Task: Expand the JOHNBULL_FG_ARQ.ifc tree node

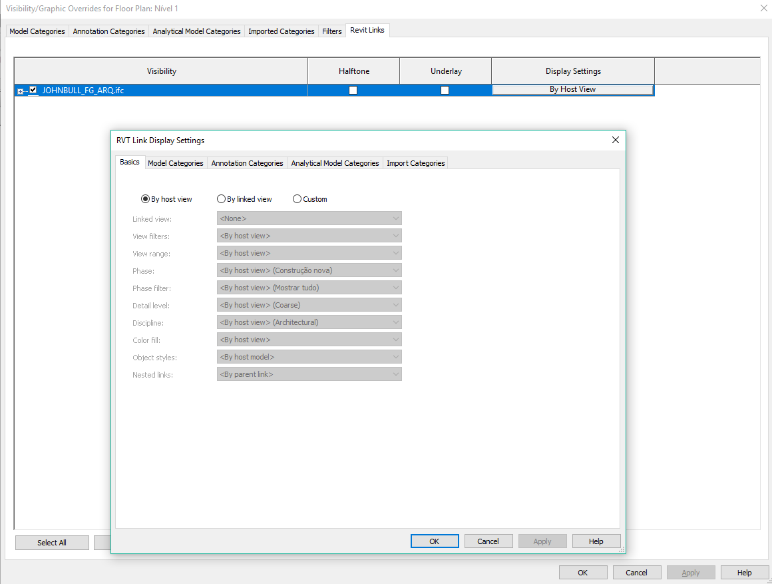Action: coord(20,91)
